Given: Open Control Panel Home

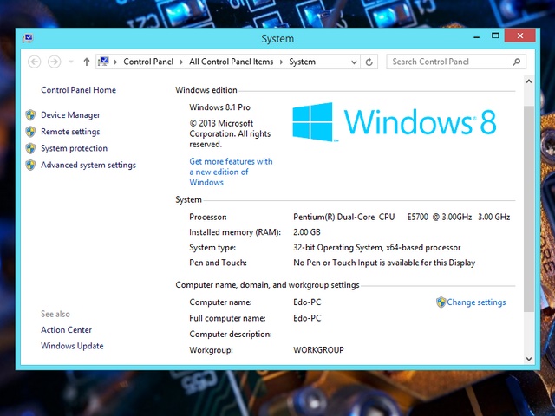Looking at the screenshot, I should tap(79, 90).
